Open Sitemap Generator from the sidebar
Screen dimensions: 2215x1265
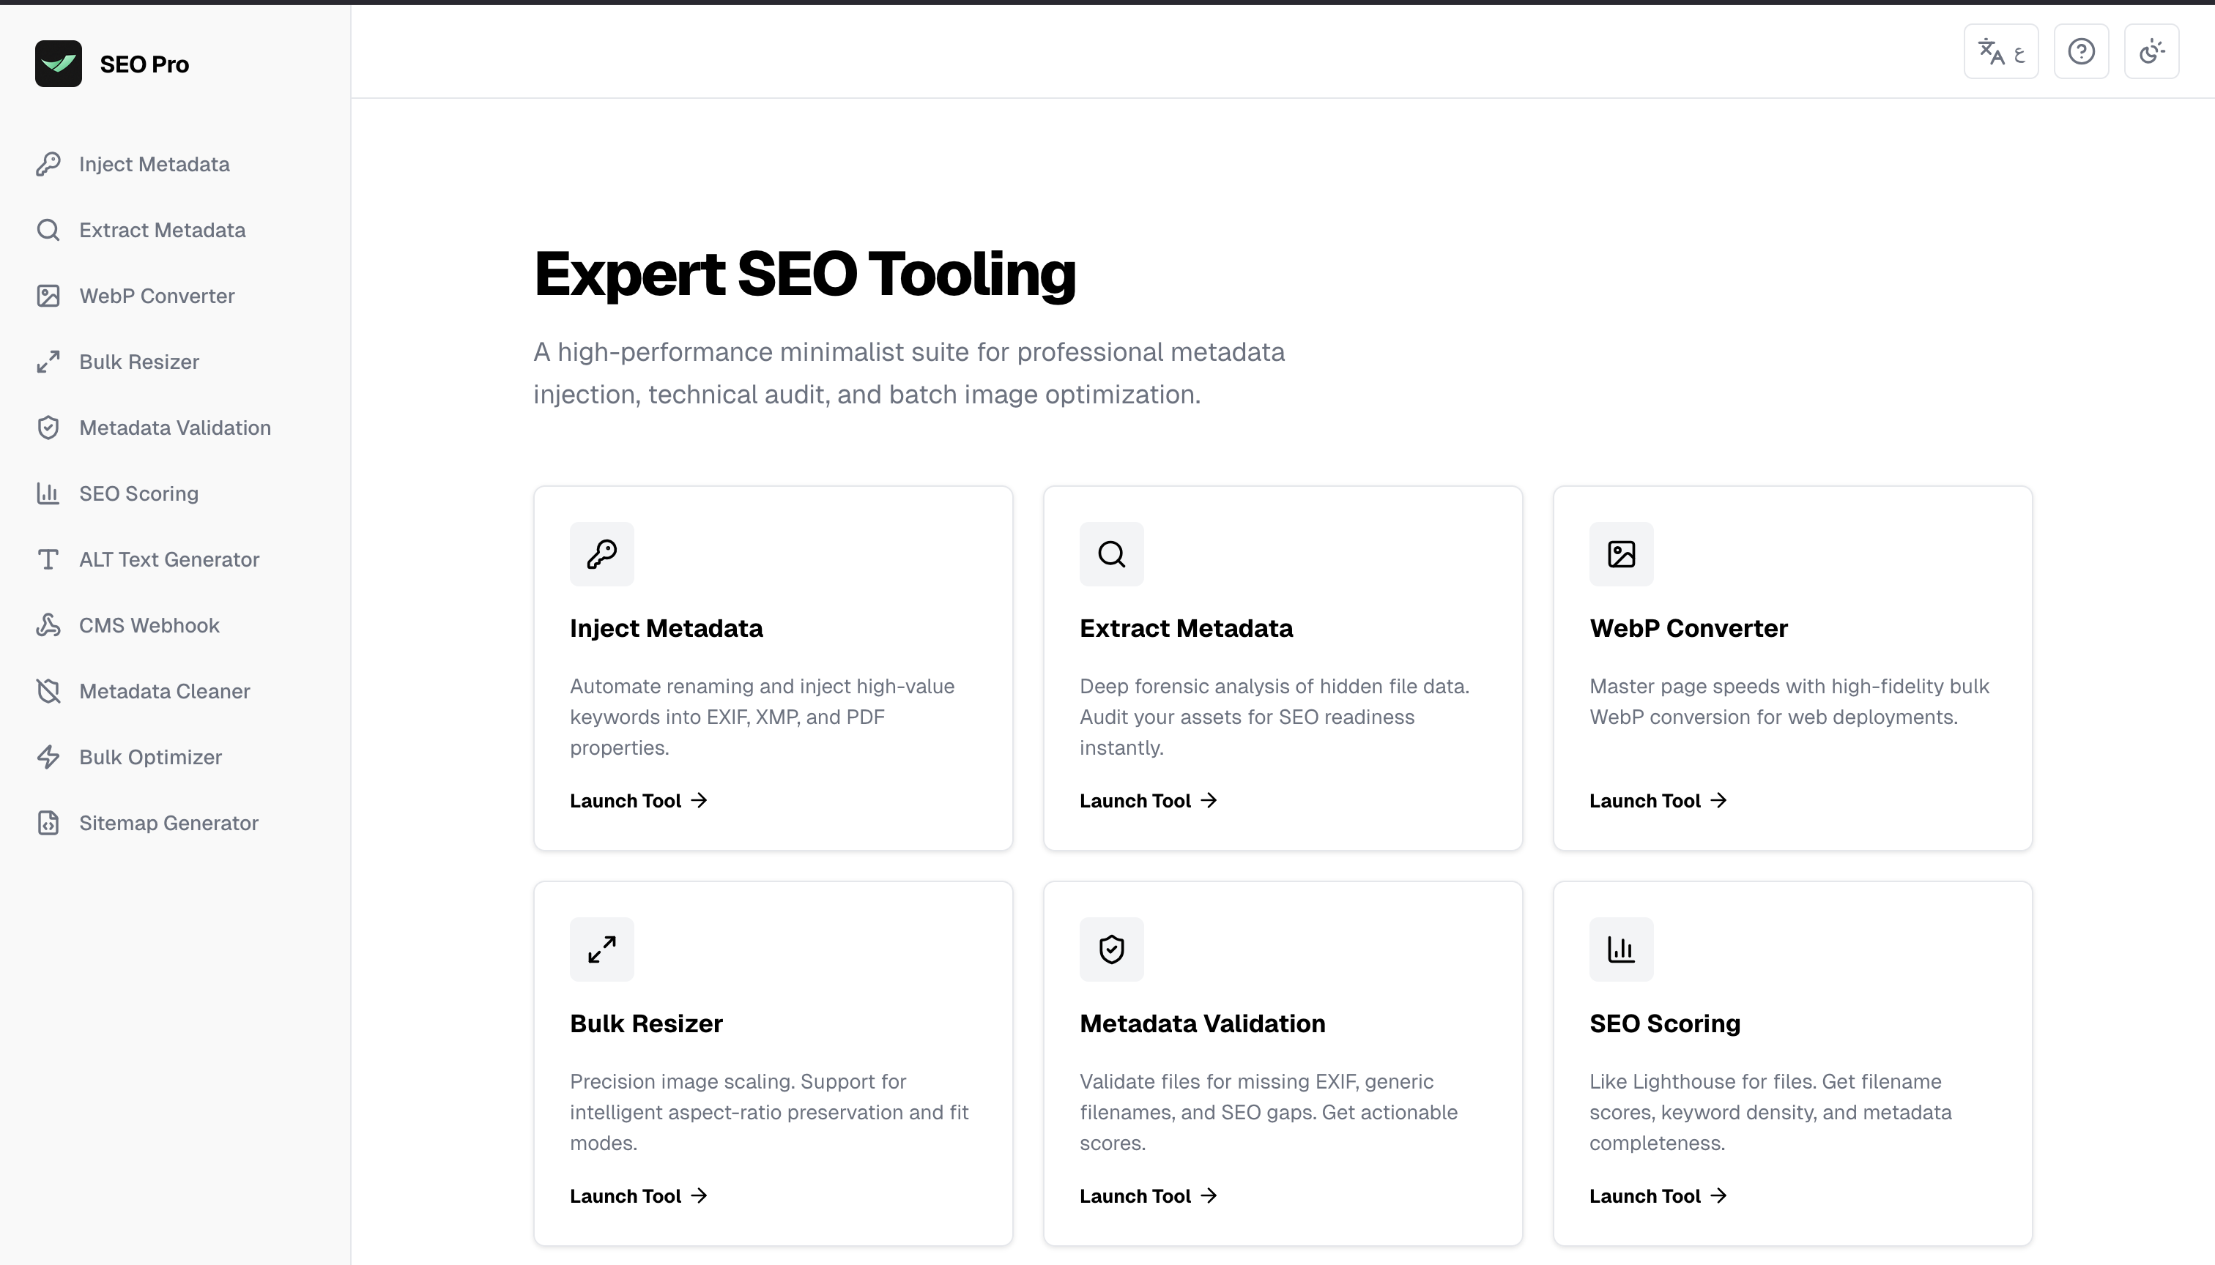(168, 823)
